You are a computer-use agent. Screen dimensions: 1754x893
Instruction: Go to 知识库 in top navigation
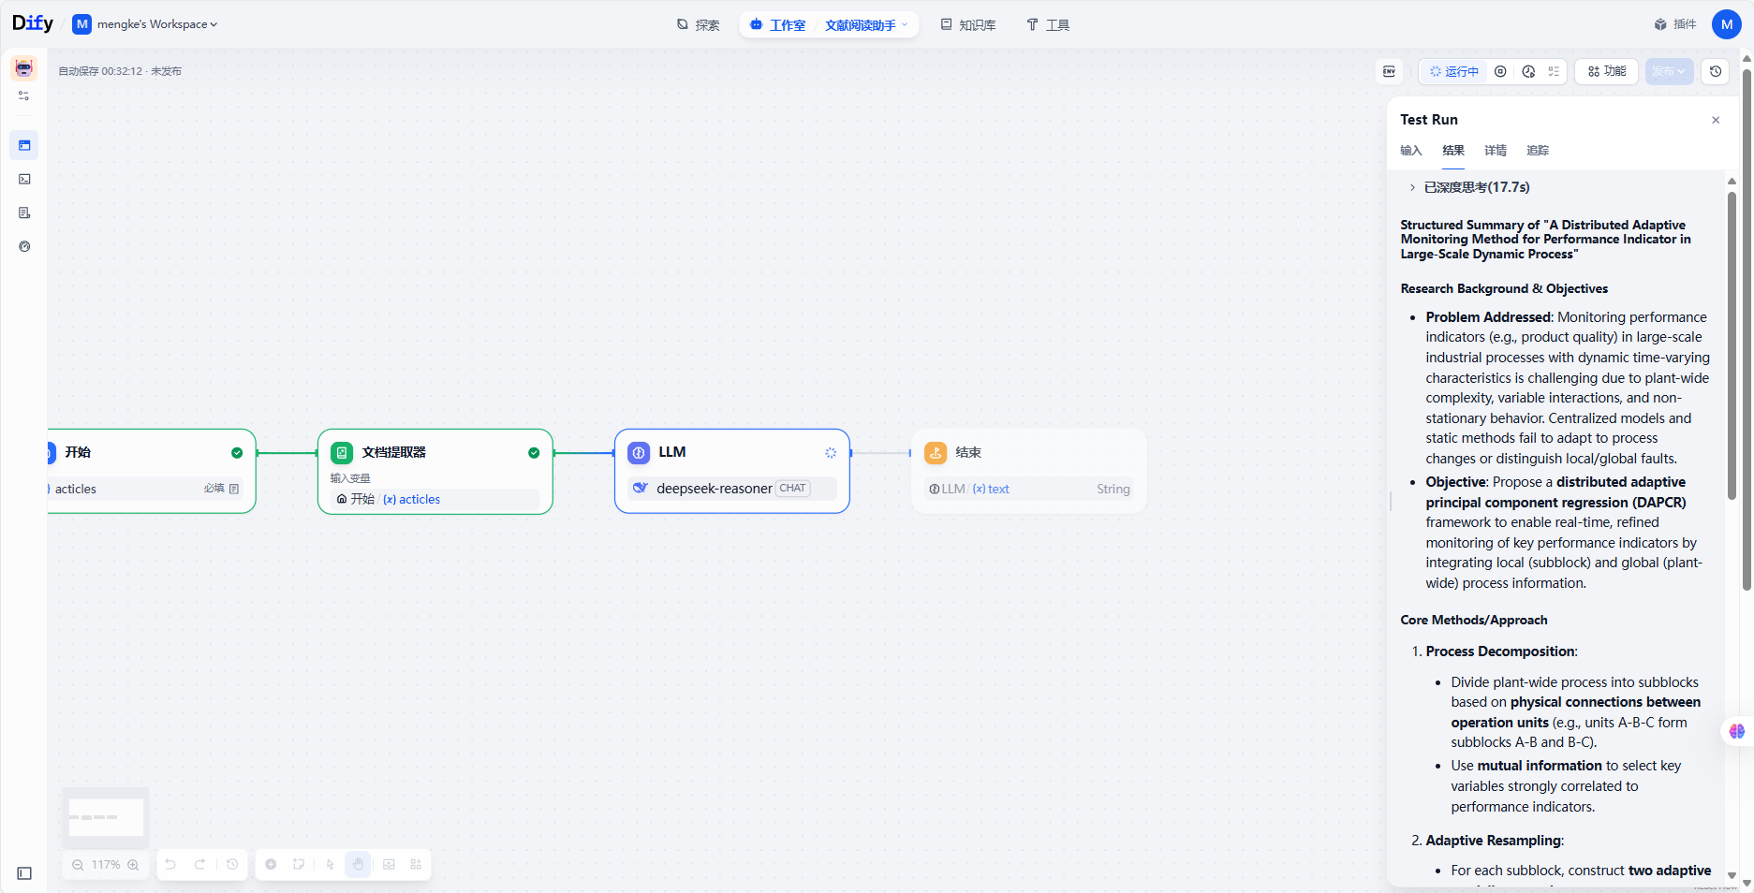[968, 25]
